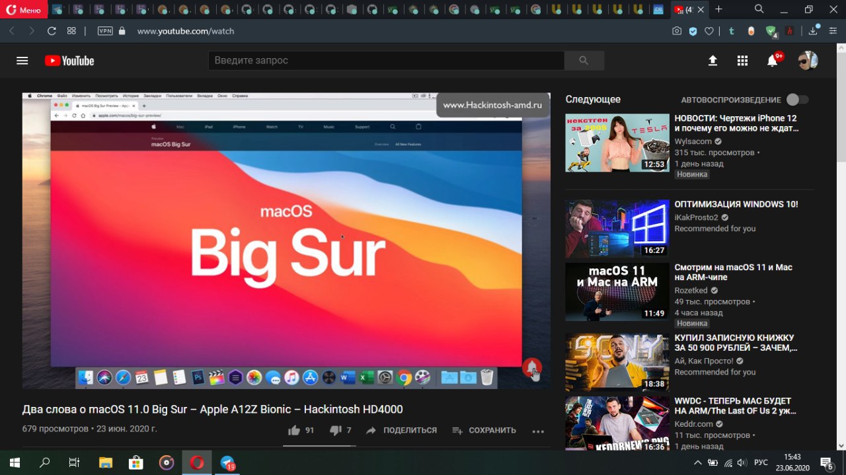846x475 pixels.
Task: Click the Введите запрос search field
Action: (x=387, y=60)
